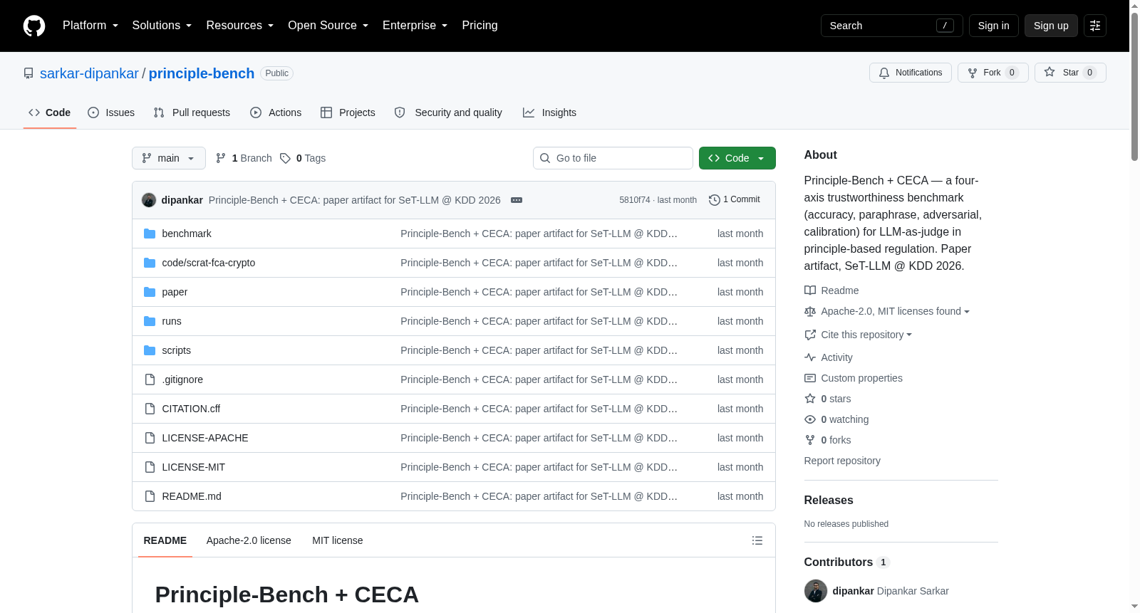This screenshot has width=1140, height=613.
Task: Expand the Platform menu in the header
Action: 90,26
